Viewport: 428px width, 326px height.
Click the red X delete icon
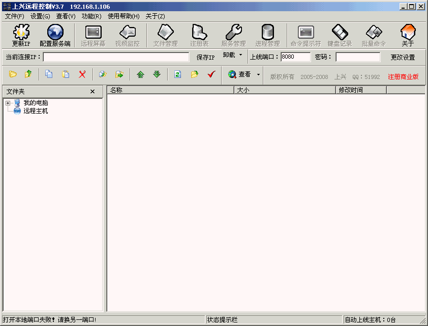[82, 74]
